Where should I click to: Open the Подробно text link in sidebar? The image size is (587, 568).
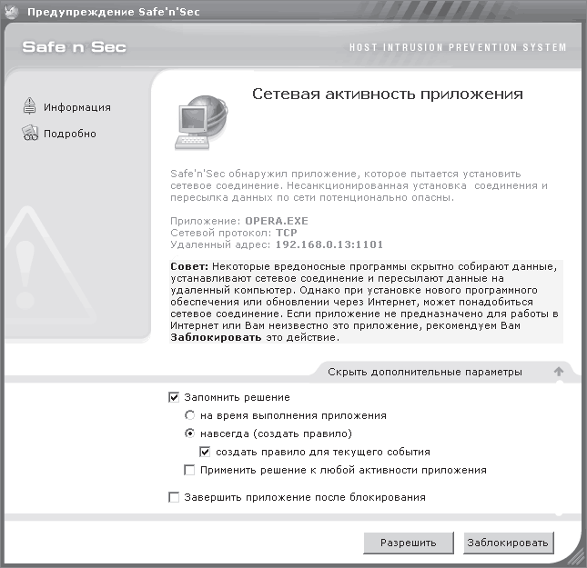pos(69,135)
